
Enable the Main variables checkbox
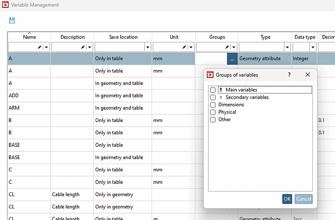click(x=213, y=90)
